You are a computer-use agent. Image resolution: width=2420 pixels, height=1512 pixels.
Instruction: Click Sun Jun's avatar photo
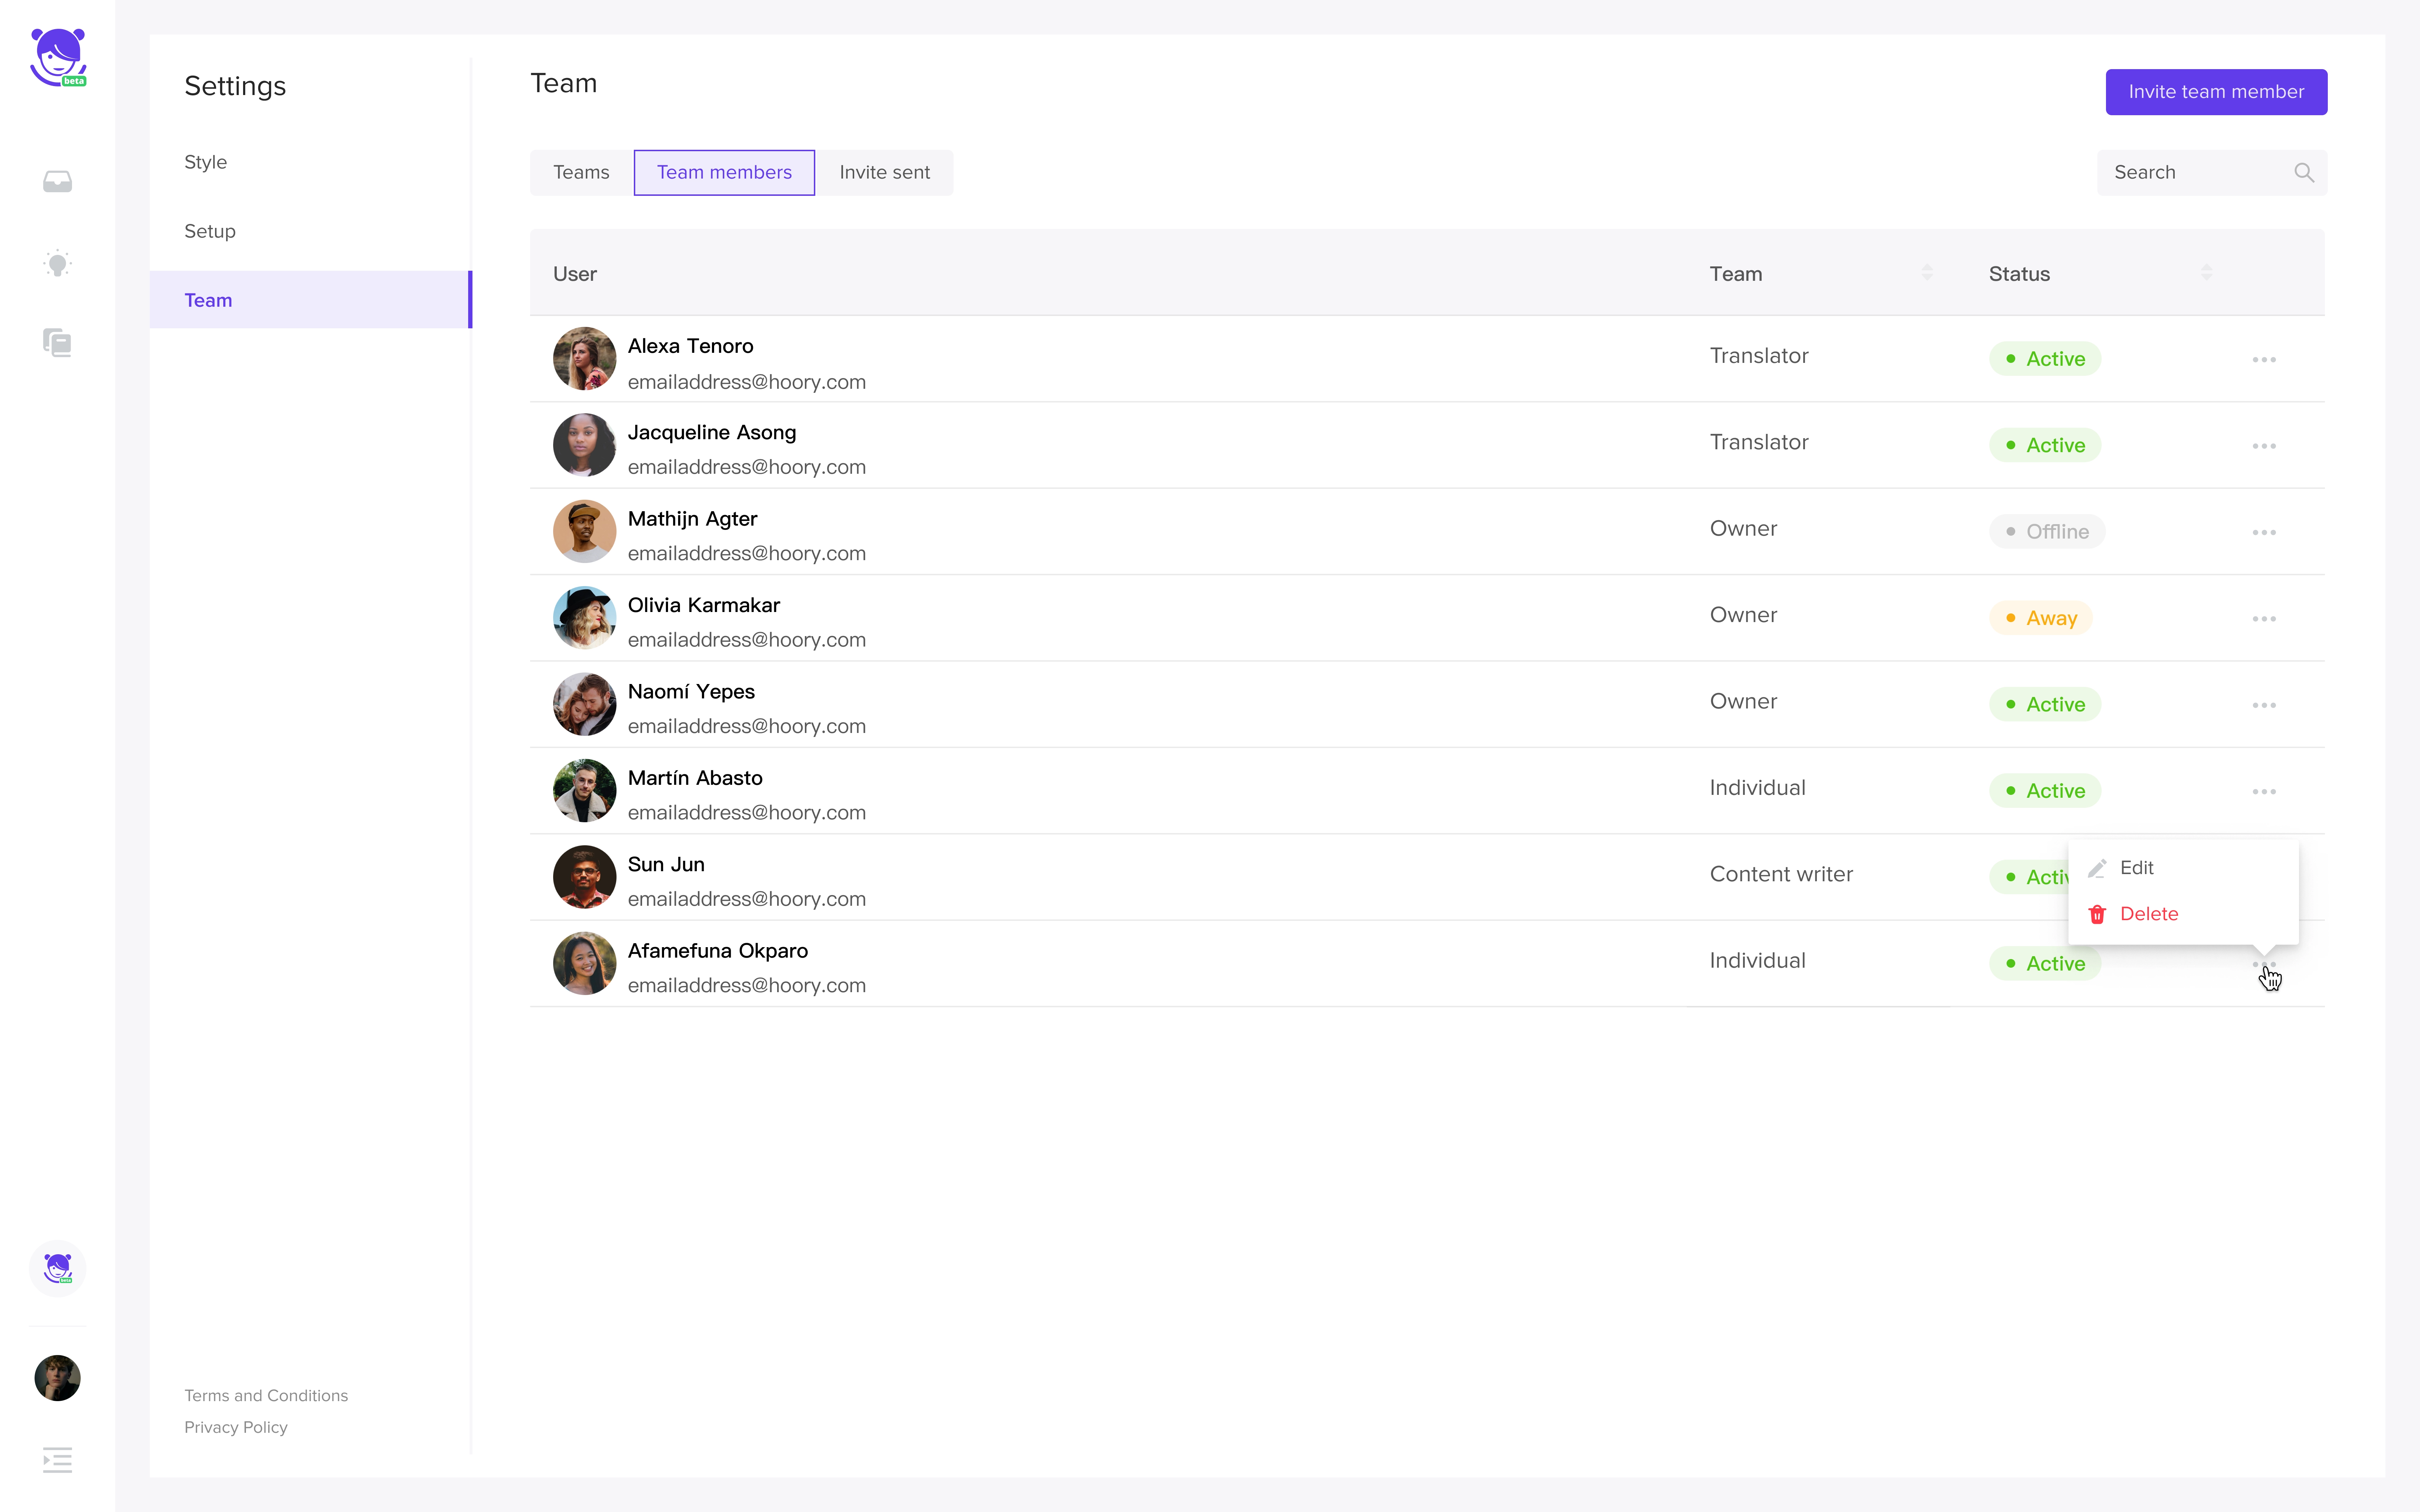point(584,877)
